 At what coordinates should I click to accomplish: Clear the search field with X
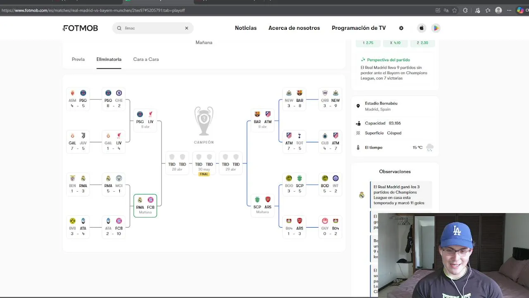coord(186,28)
